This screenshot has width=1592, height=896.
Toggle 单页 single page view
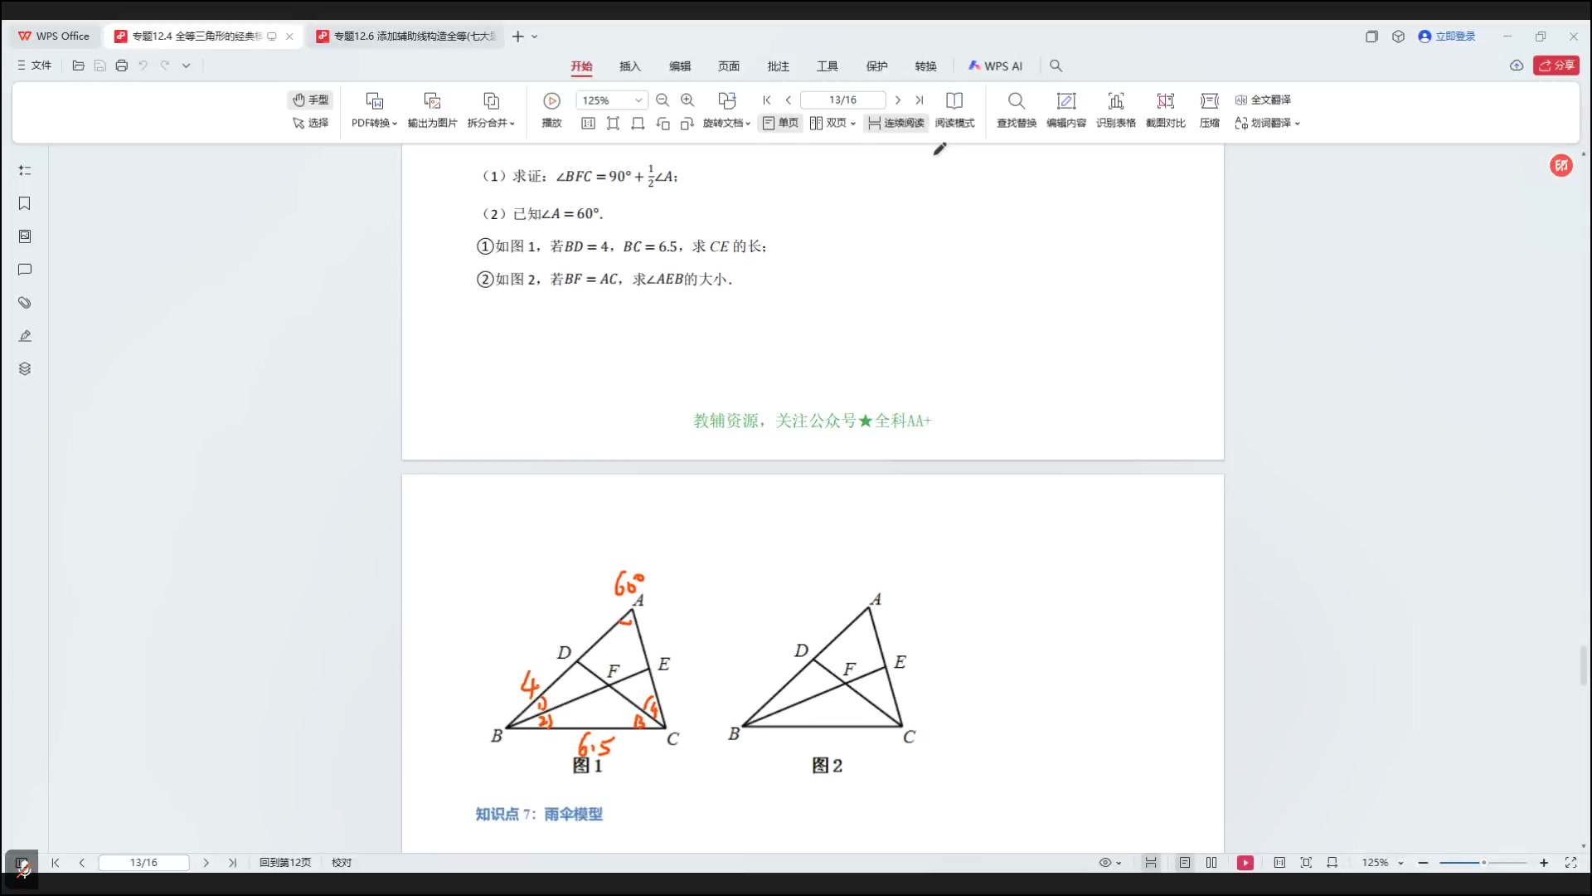point(779,123)
